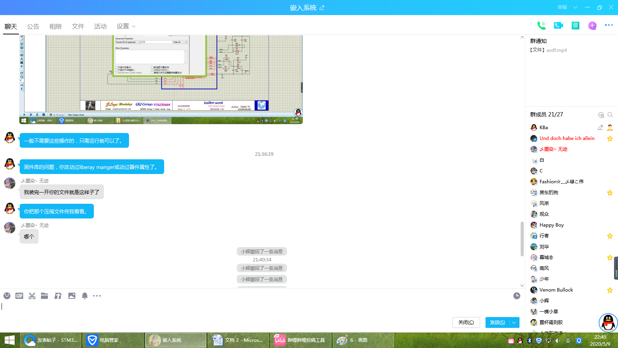Screen dimensions: 618x348
Task: Click the QQ penguin floating avatar
Action: [x=608, y=323]
